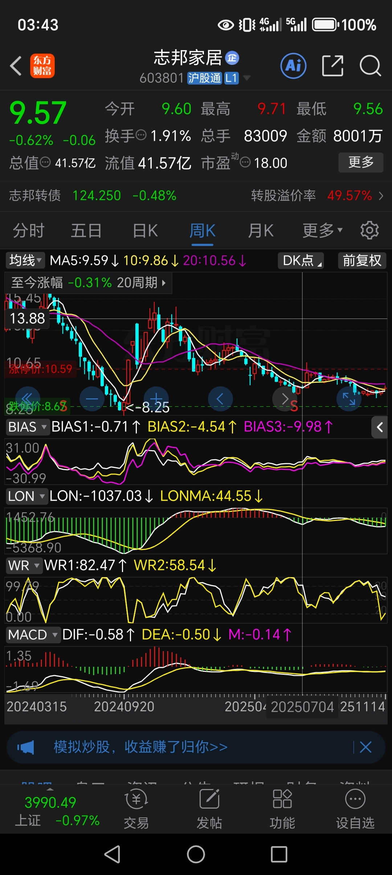The height and width of the screenshot is (875, 392).
Task: Move chart cursor left one candle
Action: click(220, 399)
